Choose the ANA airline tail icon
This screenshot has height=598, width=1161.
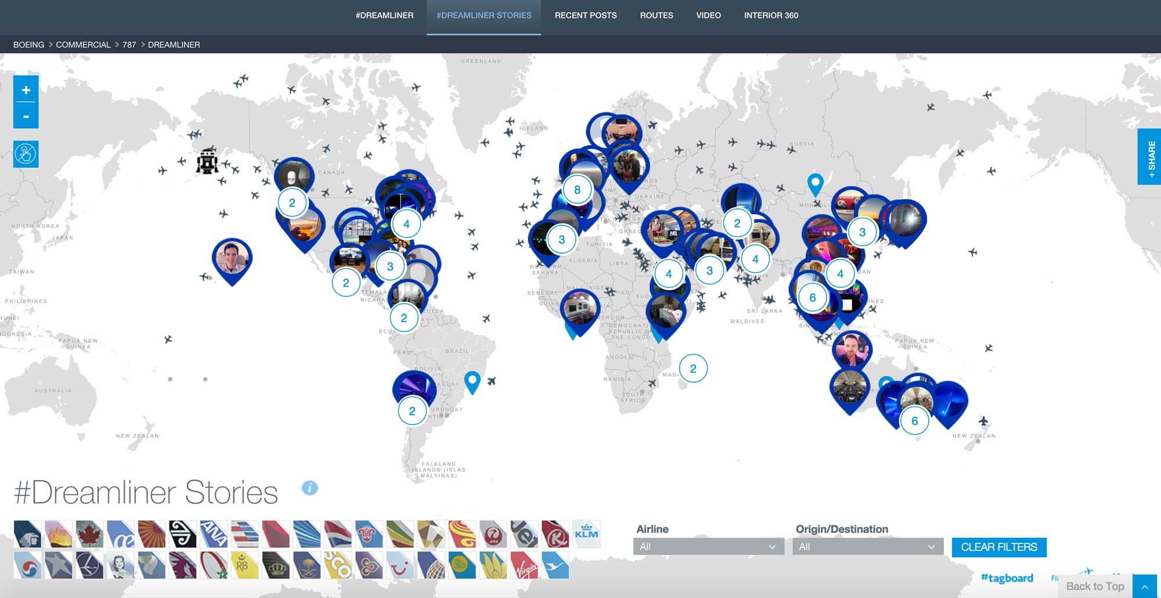coord(214,534)
